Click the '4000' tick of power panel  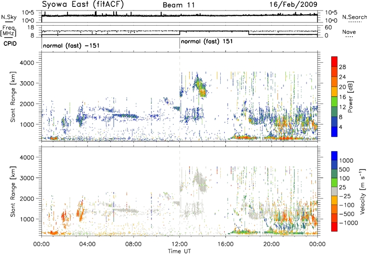[x=27, y=63]
